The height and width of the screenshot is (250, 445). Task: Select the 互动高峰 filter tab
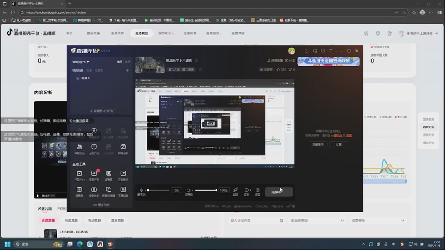coord(95,220)
